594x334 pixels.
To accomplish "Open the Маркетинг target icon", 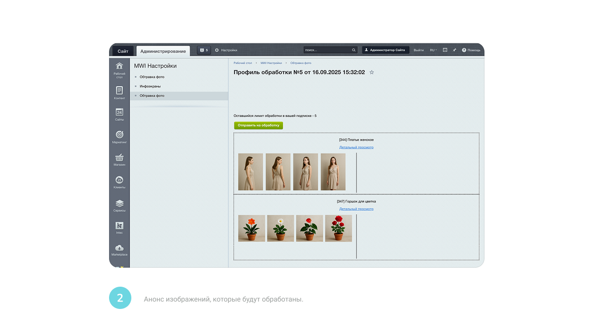I will tap(119, 135).
